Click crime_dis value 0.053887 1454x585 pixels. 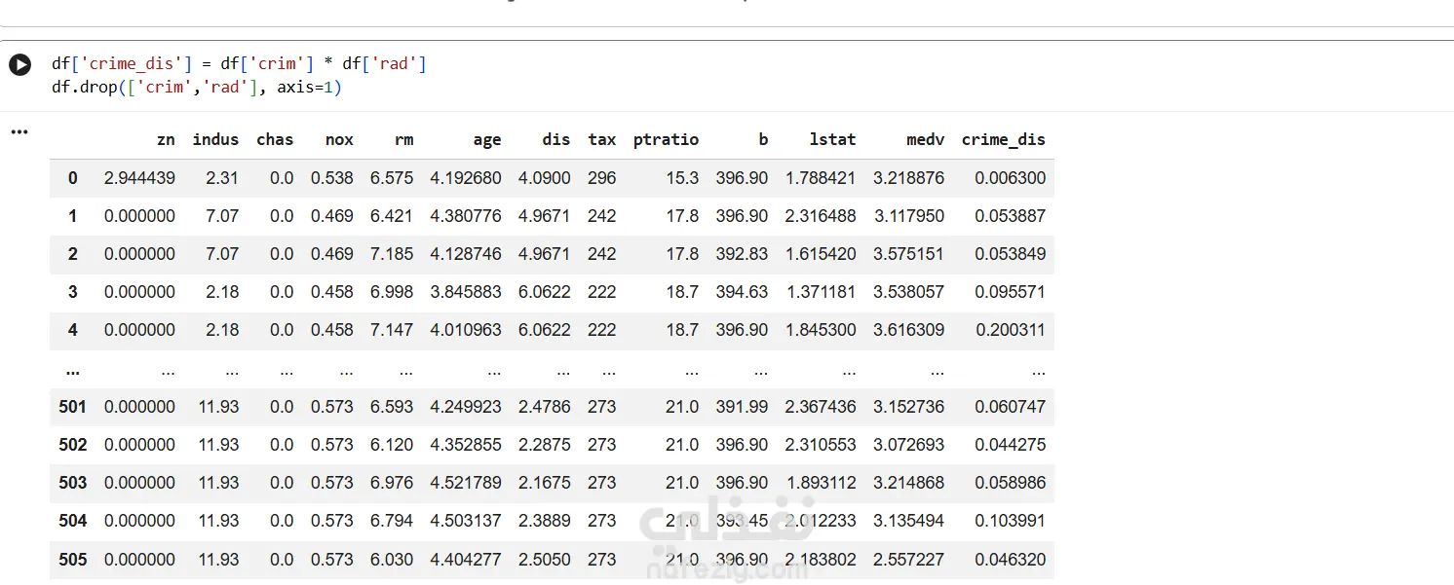point(1010,216)
